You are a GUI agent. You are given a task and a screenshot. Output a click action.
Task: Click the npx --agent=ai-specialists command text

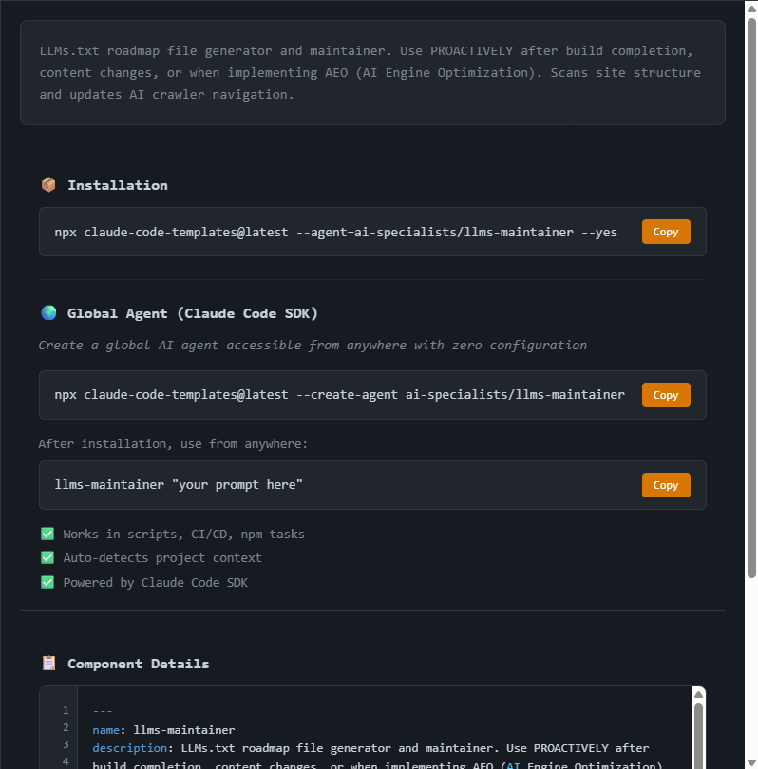(335, 232)
